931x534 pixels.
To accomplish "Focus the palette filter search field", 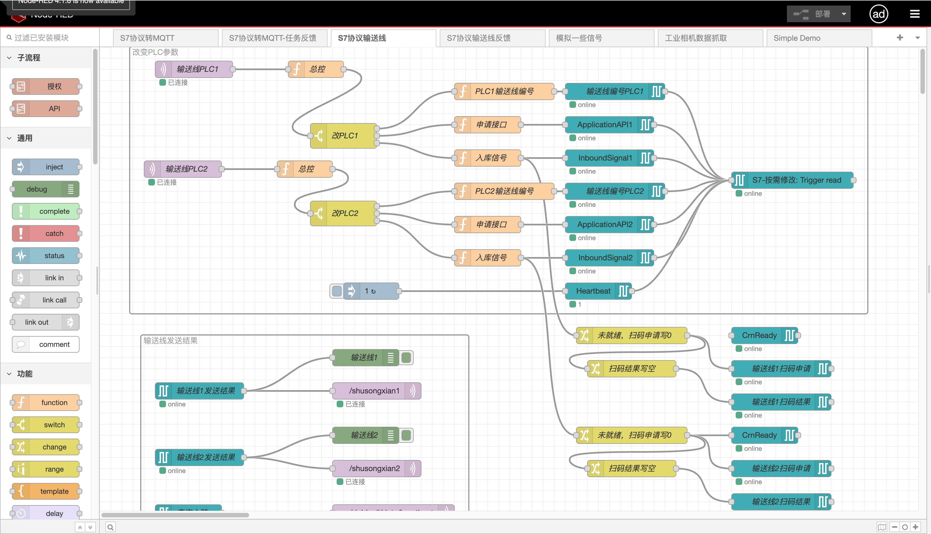I will click(50, 38).
